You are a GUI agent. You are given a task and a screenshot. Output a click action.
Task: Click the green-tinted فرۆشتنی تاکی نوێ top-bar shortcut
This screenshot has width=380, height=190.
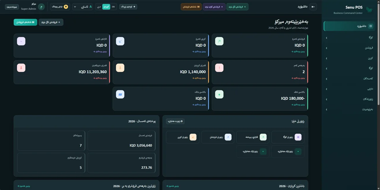tap(237, 7)
